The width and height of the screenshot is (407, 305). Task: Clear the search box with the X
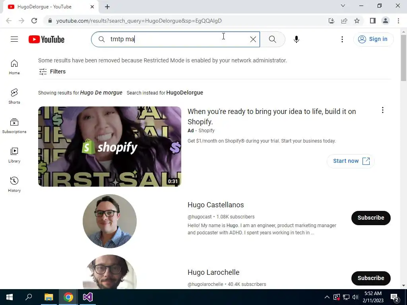coord(253,39)
